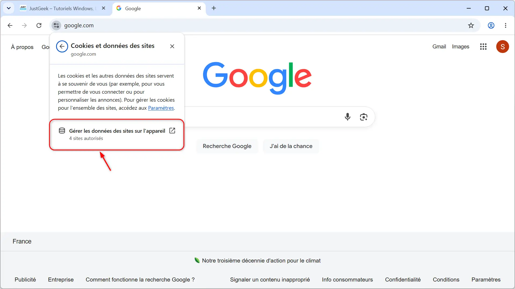Click J'ai de la chance button
Screen dimensions: 515x289
tap(291, 146)
